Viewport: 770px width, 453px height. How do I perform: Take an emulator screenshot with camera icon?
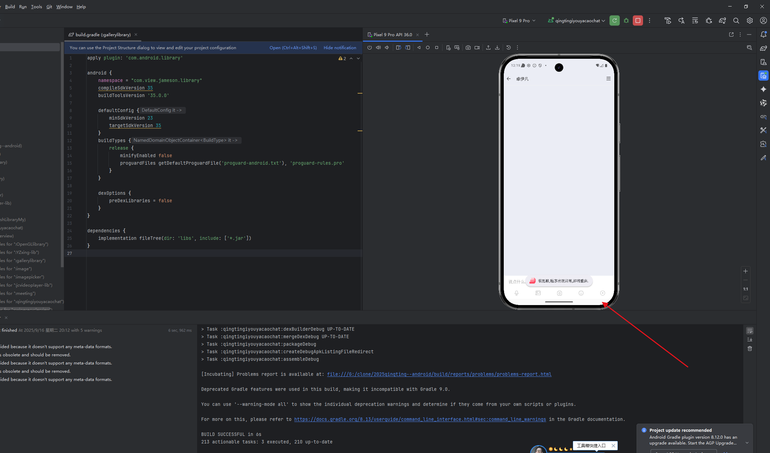pos(468,48)
